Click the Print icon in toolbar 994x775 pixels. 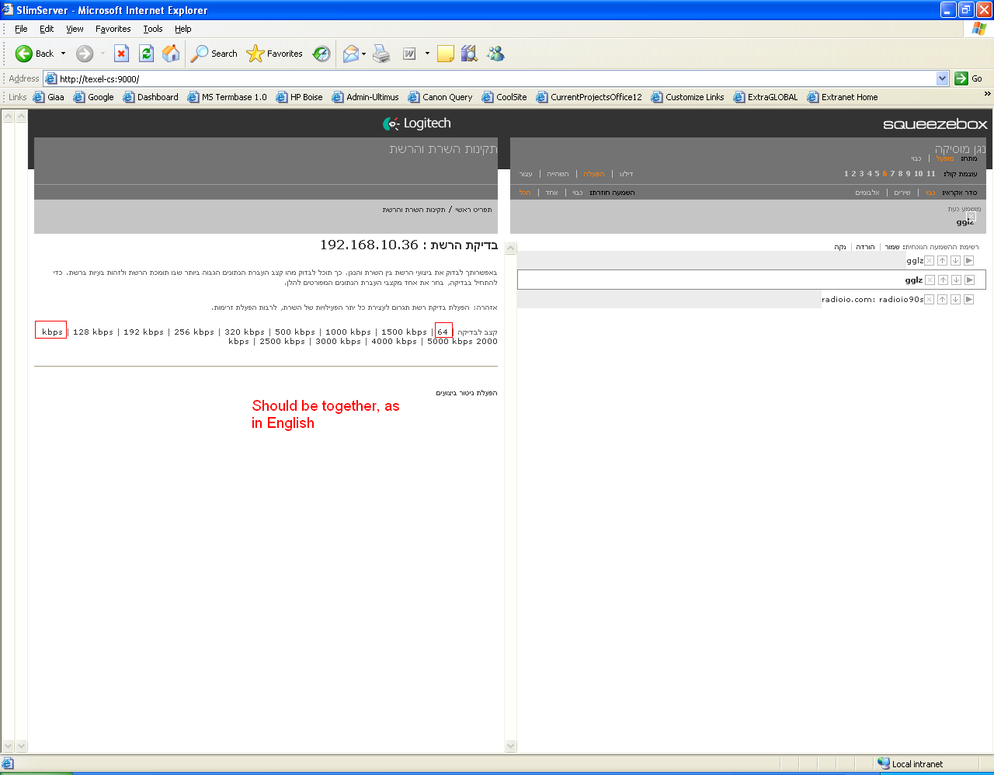[x=381, y=54]
